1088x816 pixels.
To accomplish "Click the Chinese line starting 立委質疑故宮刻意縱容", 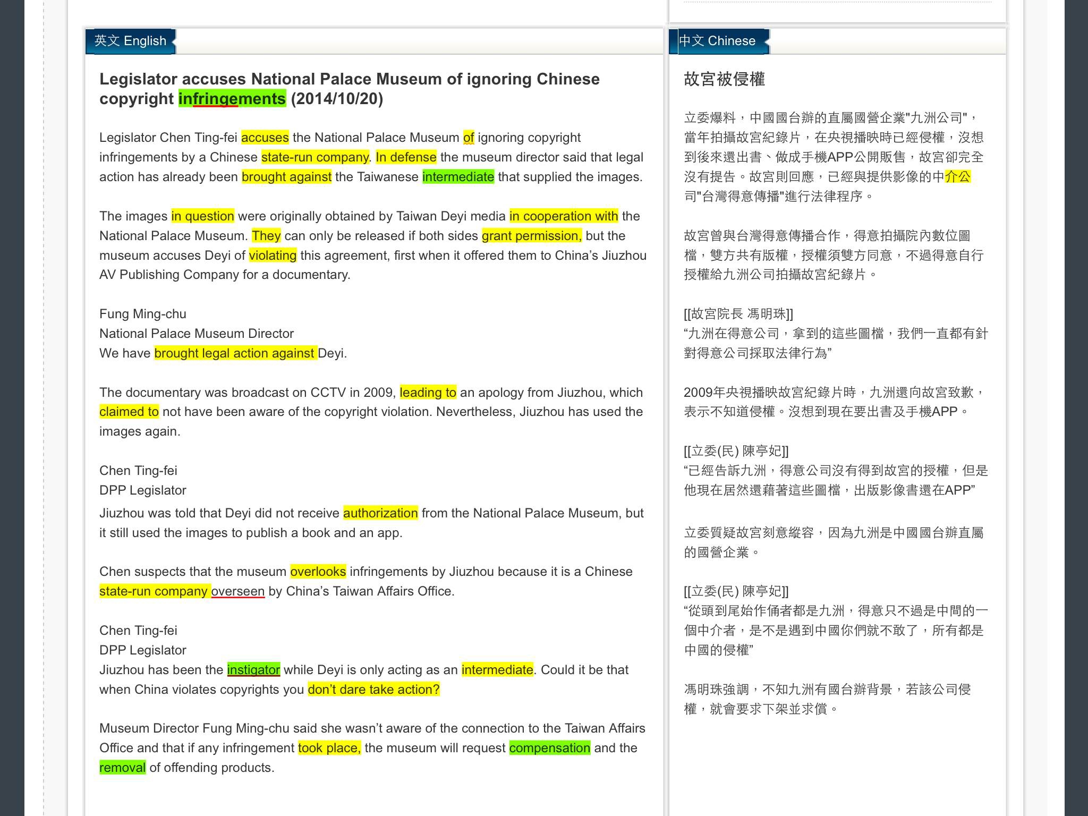I will coord(834,533).
